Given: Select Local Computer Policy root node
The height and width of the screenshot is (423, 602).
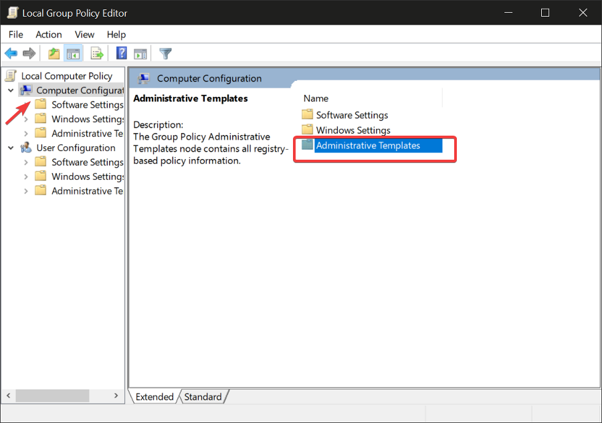Looking at the screenshot, I should pyautogui.click(x=67, y=76).
